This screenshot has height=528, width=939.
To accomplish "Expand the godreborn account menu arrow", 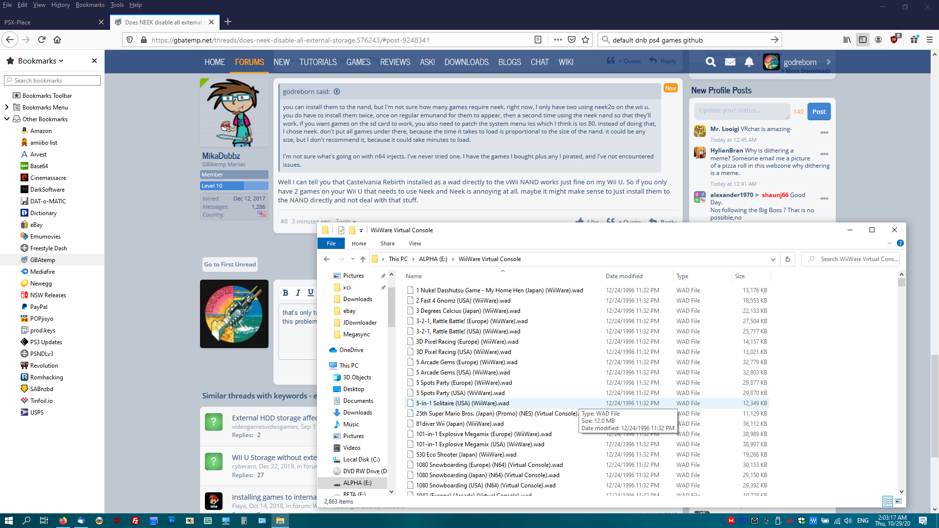I will (828, 62).
